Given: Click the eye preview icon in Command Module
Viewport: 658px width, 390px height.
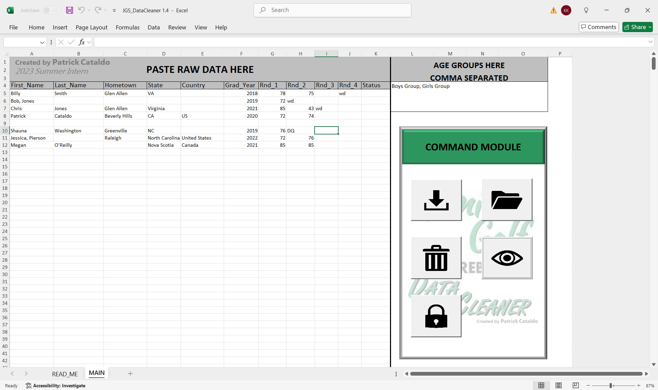Looking at the screenshot, I should 507,258.
